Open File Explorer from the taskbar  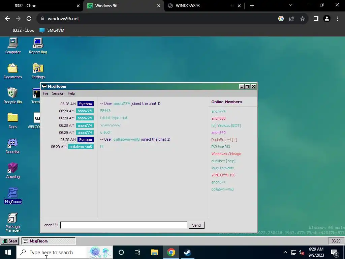pos(154,252)
